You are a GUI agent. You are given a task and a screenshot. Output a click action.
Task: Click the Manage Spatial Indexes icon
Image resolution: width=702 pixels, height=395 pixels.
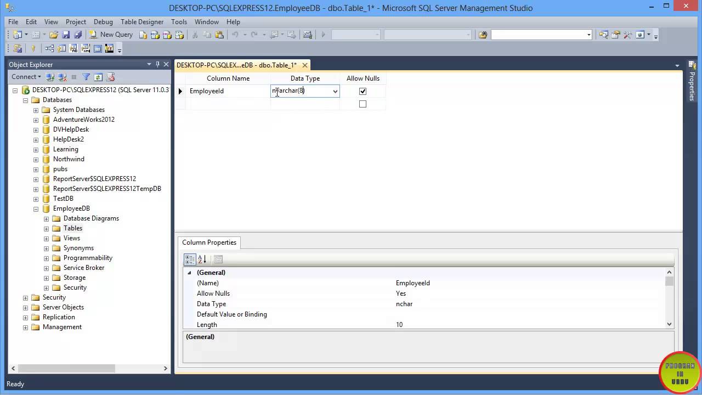tap(109, 48)
